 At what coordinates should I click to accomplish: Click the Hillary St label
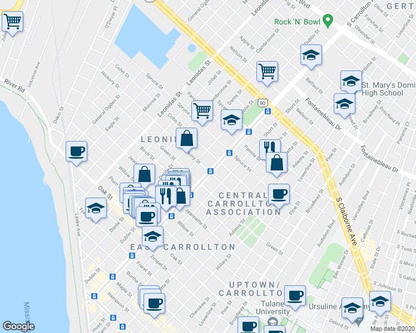click(224, 262)
